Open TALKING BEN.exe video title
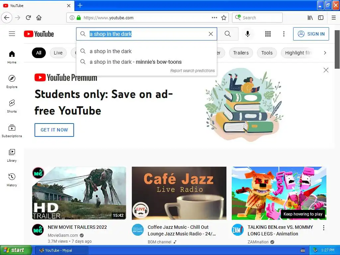Image resolution: width=340 pixels, height=255 pixels. pyautogui.click(x=280, y=230)
